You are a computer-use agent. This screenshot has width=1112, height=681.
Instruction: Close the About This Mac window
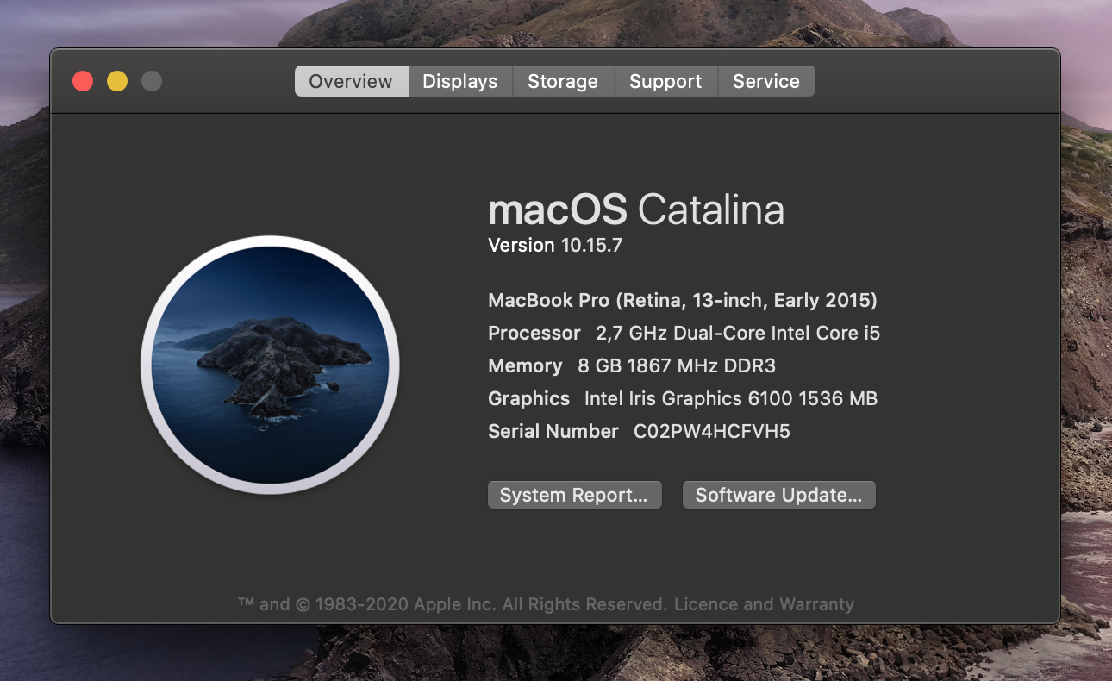pyautogui.click(x=83, y=81)
